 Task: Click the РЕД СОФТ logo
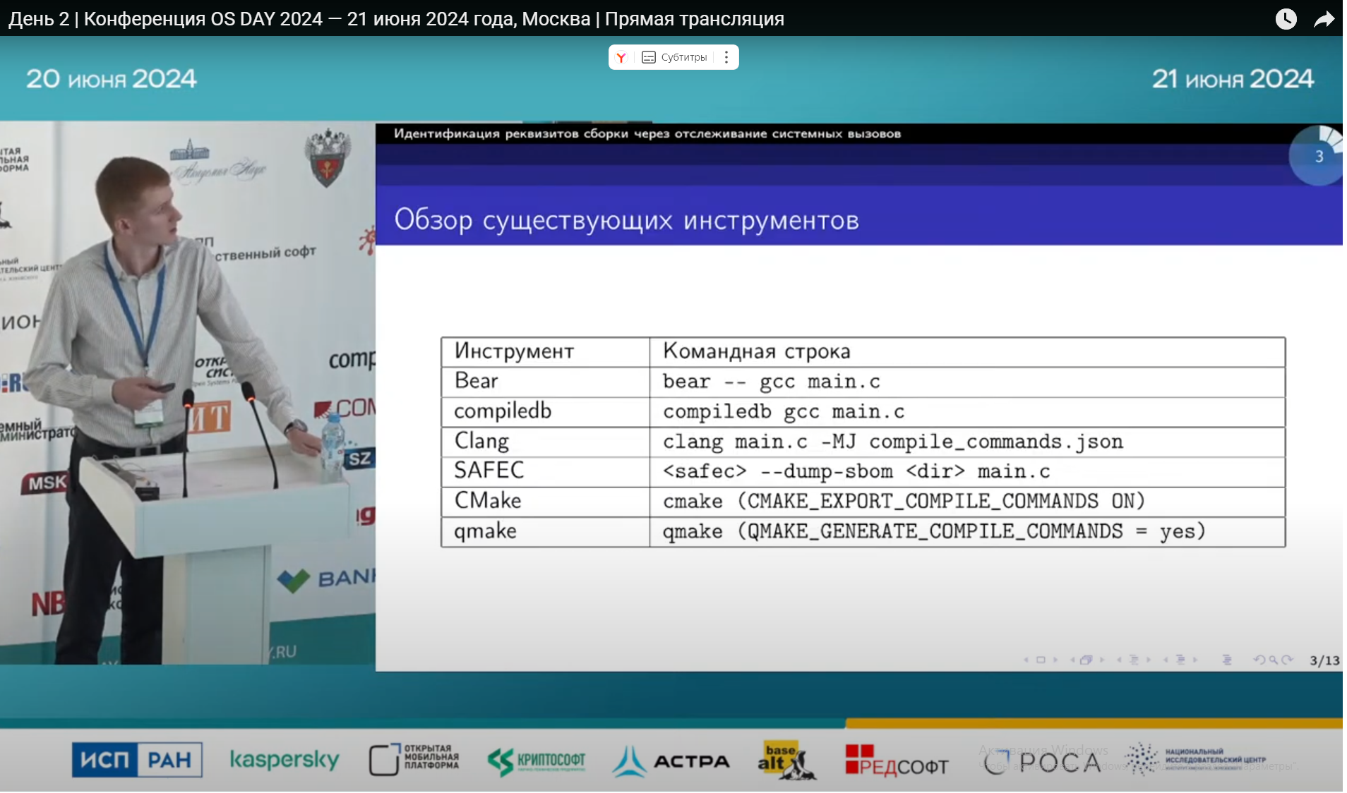pyautogui.click(x=897, y=761)
